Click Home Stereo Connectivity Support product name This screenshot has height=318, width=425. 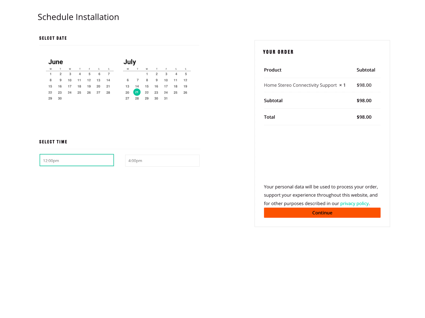point(300,85)
